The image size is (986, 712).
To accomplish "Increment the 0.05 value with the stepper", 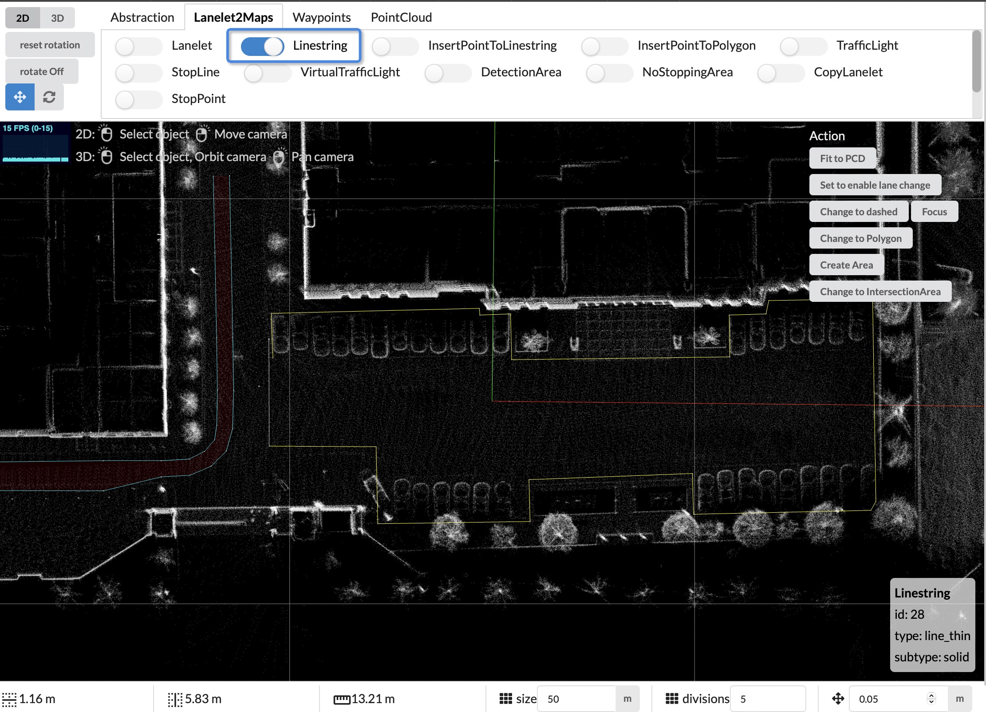I will point(931,696).
